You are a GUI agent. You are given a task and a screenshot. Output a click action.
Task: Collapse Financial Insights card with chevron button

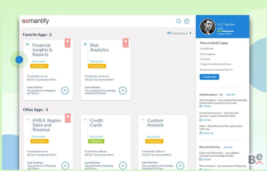pyautogui.click(x=65, y=91)
